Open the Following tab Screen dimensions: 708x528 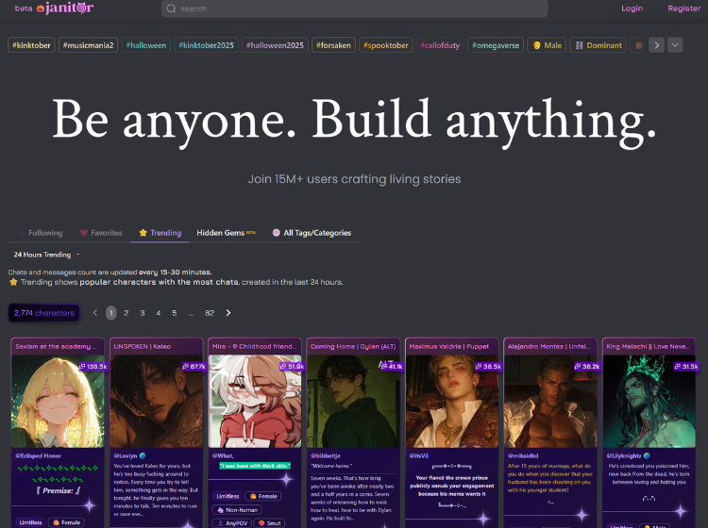click(x=39, y=233)
